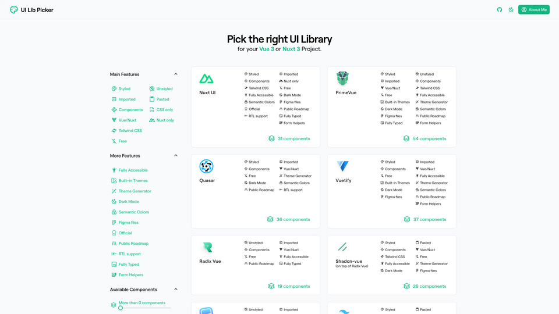559x314 pixels.
Task: Enable the Pasted filter
Action: [x=159, y=99]
